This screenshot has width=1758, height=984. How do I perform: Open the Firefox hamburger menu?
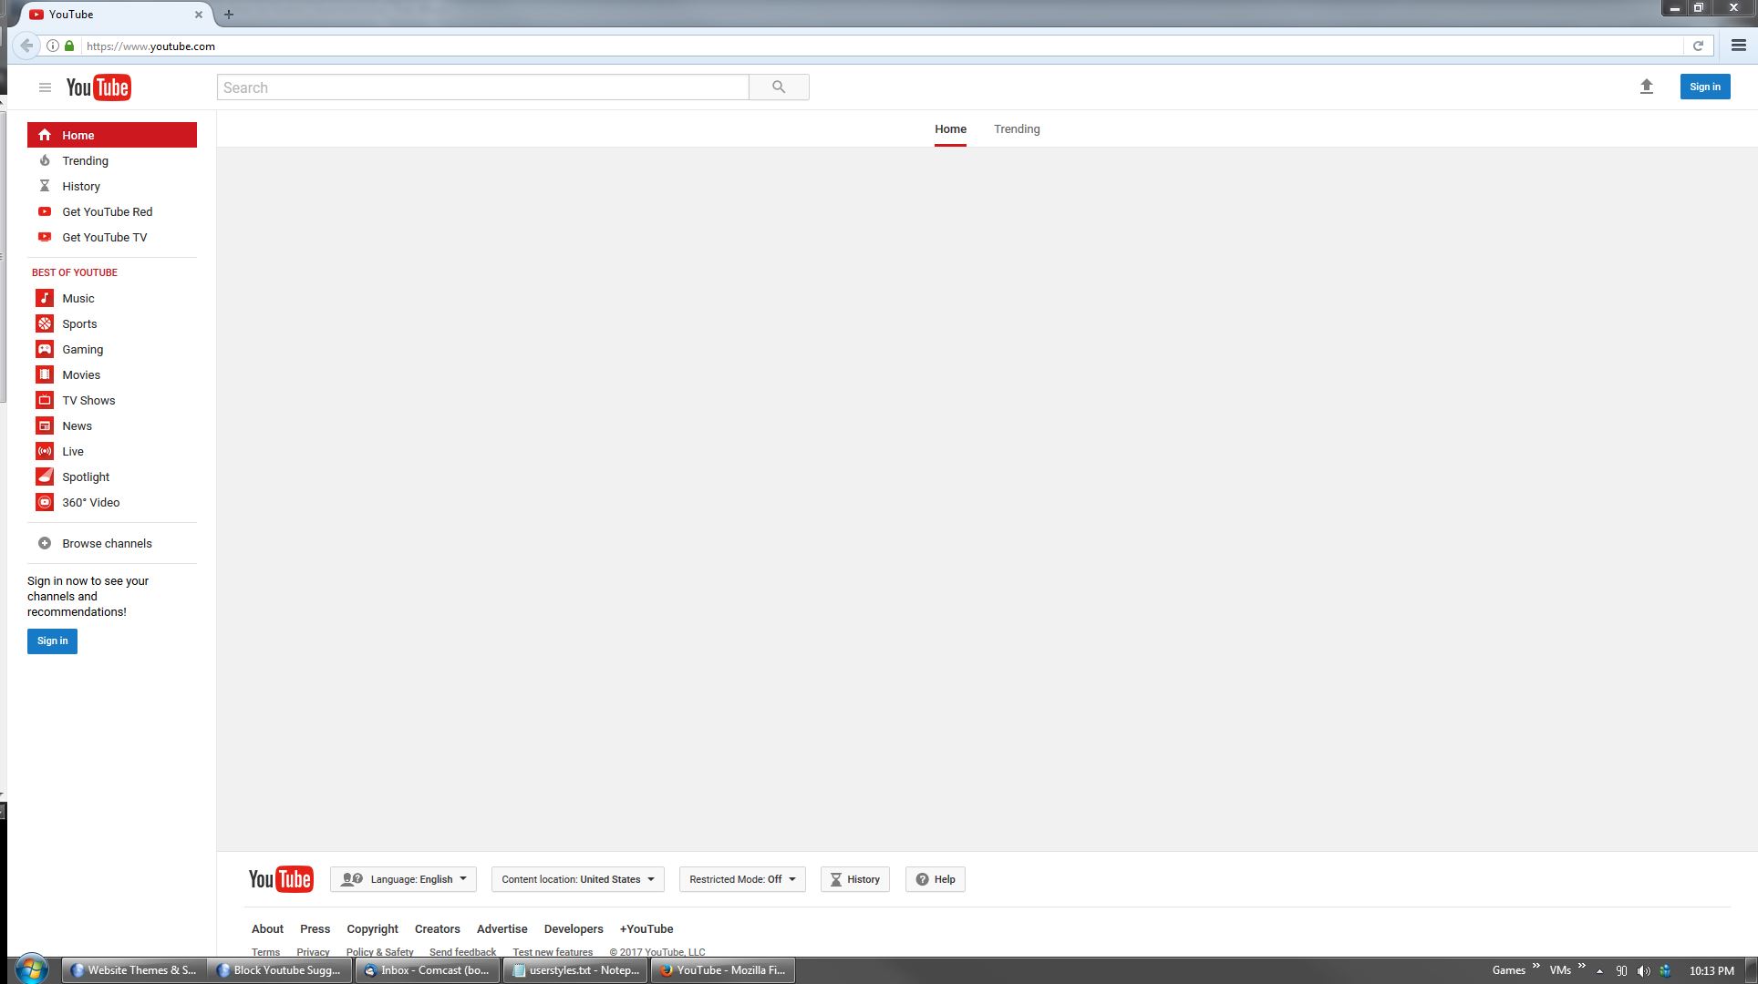coord(1738,46)
